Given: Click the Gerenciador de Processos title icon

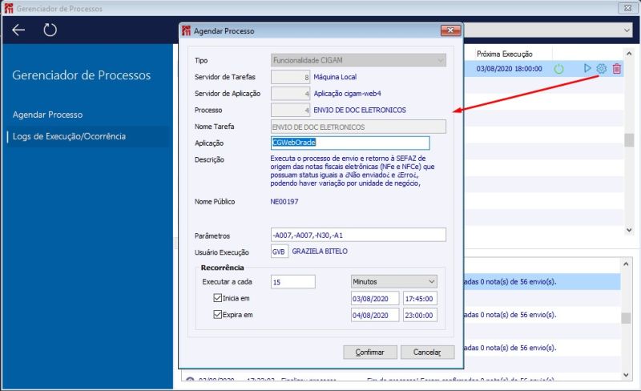Looking at the screenshot, I should (9, 8).
